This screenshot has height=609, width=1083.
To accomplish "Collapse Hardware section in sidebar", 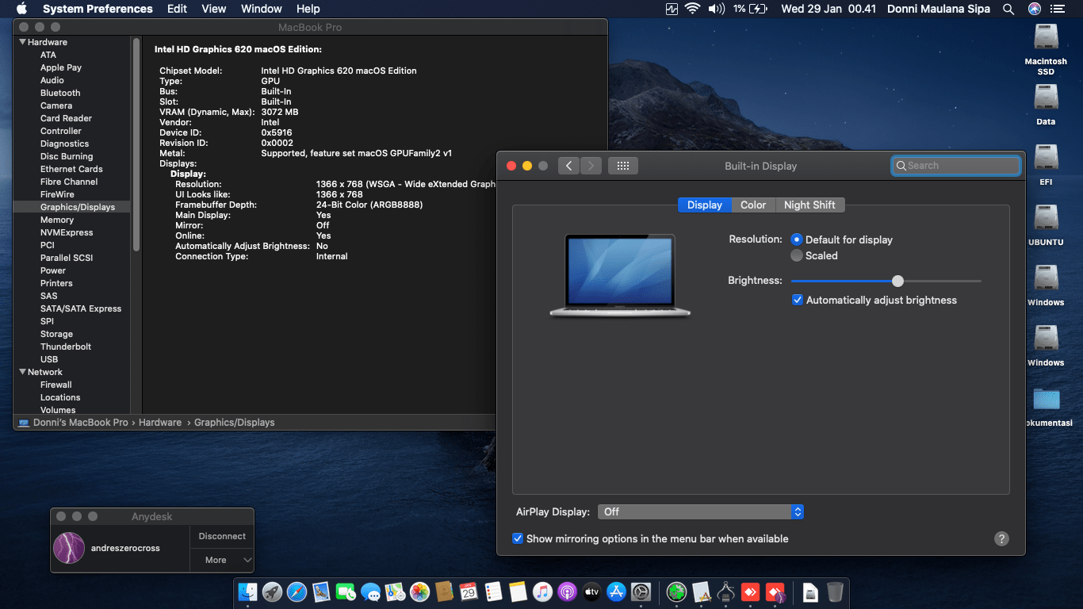I will tap(23, 42).
